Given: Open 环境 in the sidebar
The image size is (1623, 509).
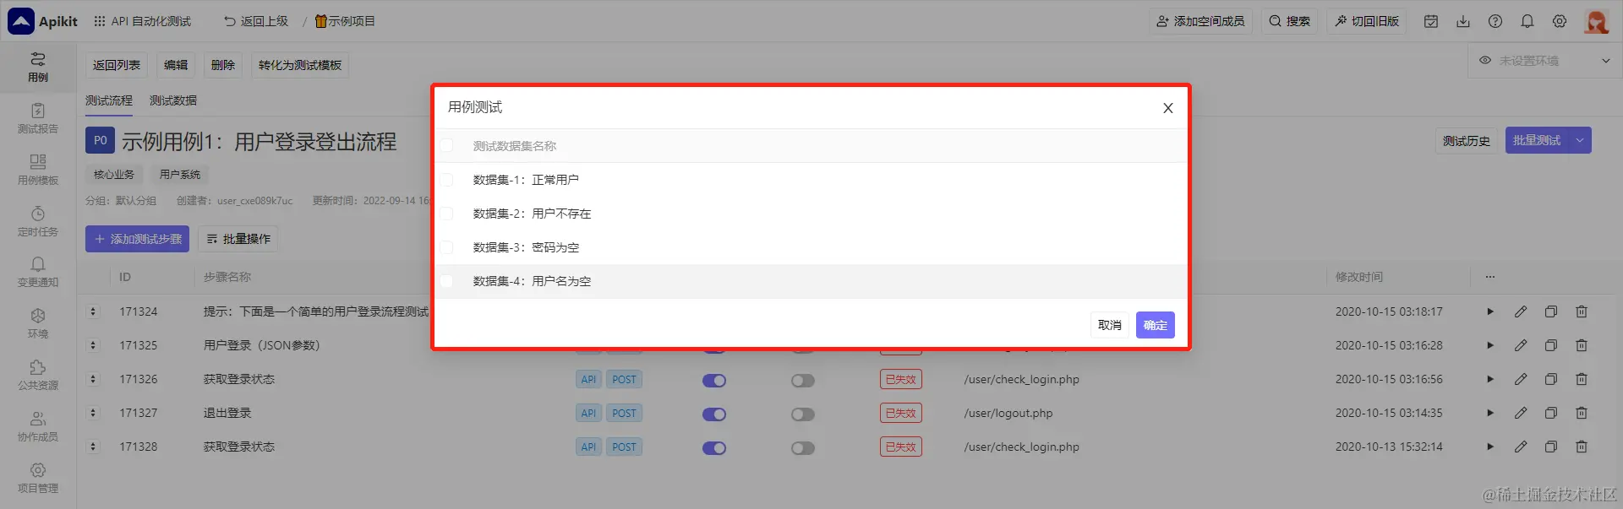Looking at the screenshot, I should point(38,324).
